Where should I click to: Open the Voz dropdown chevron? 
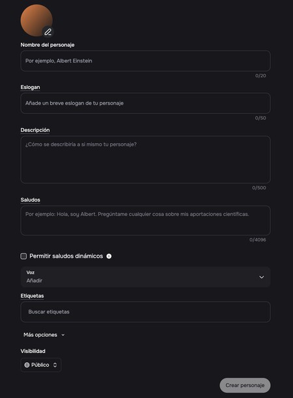pyautogui.click(x=262, y=277)
